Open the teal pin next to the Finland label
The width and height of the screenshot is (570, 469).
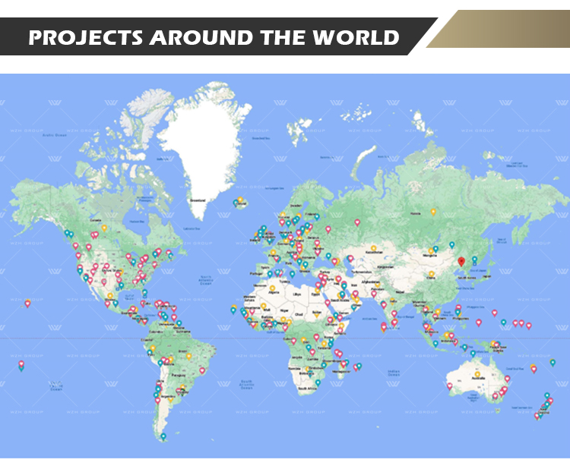pyautogui.click(x=317, y=217)
